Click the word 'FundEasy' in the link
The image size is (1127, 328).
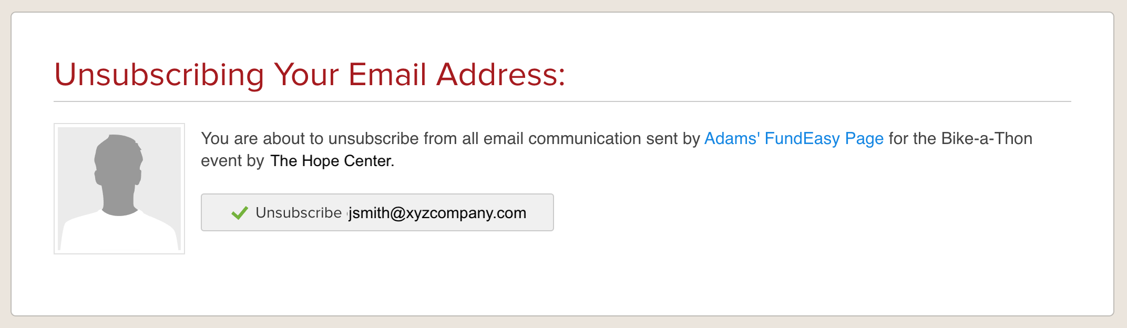coord(802,139)
